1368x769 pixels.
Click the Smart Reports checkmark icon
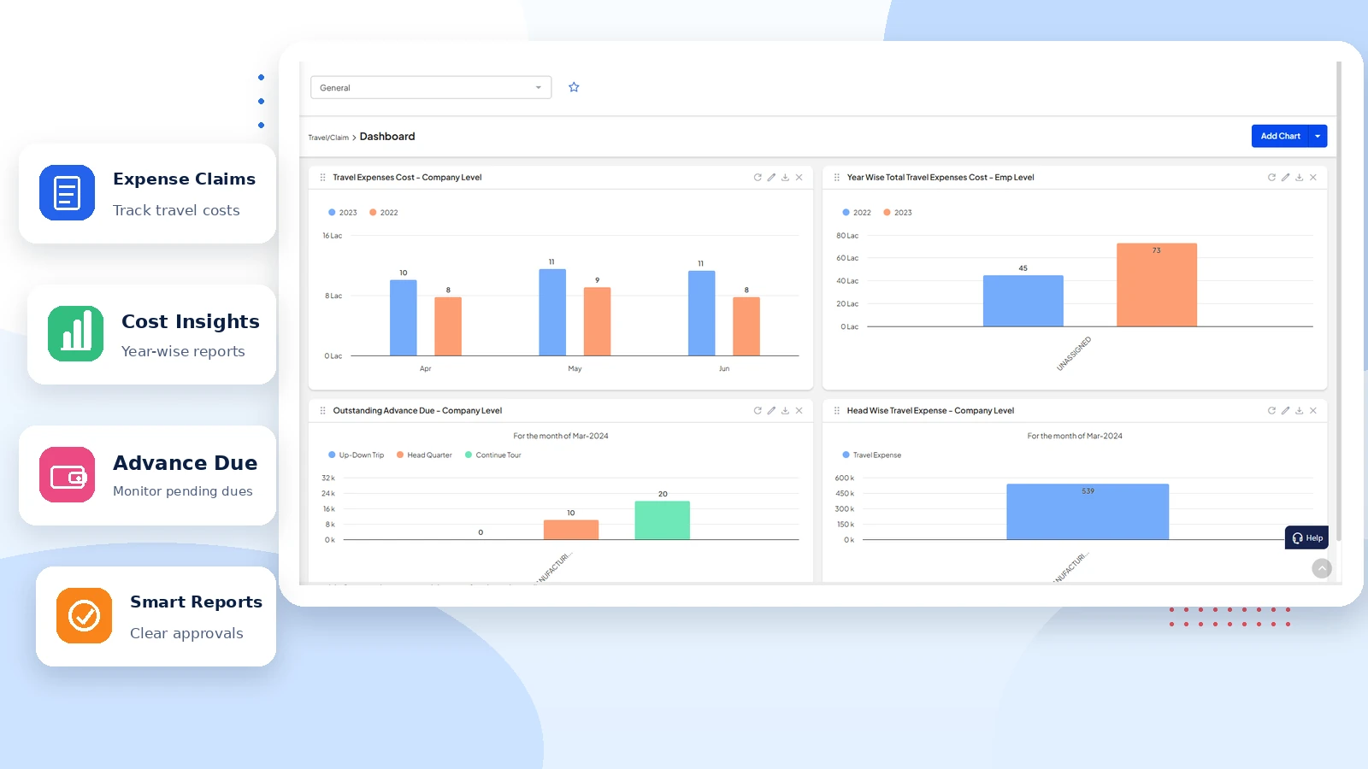84,616
